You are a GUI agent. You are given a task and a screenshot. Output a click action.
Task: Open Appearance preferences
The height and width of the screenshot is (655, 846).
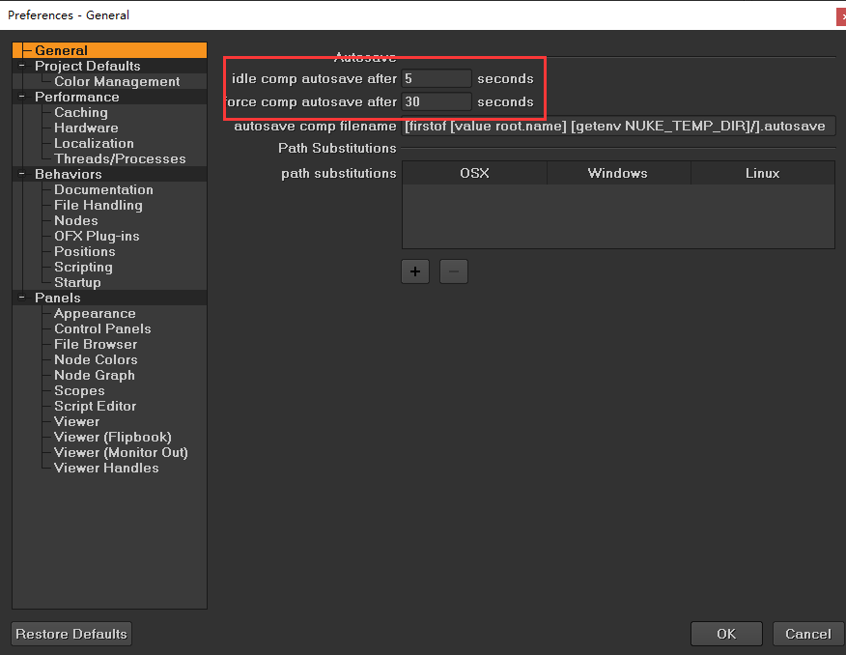pos(95,313)
